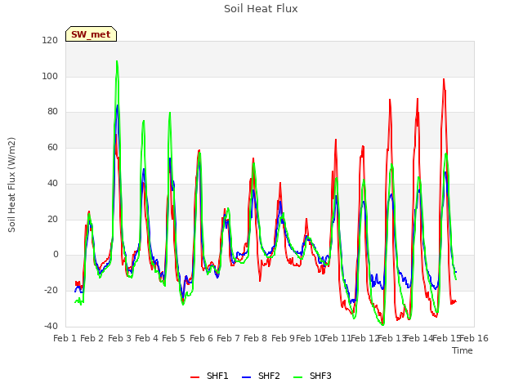523x392 pixels.
Task: Click the red SHF1 peak on Feb 15
Action: (444, 80)
